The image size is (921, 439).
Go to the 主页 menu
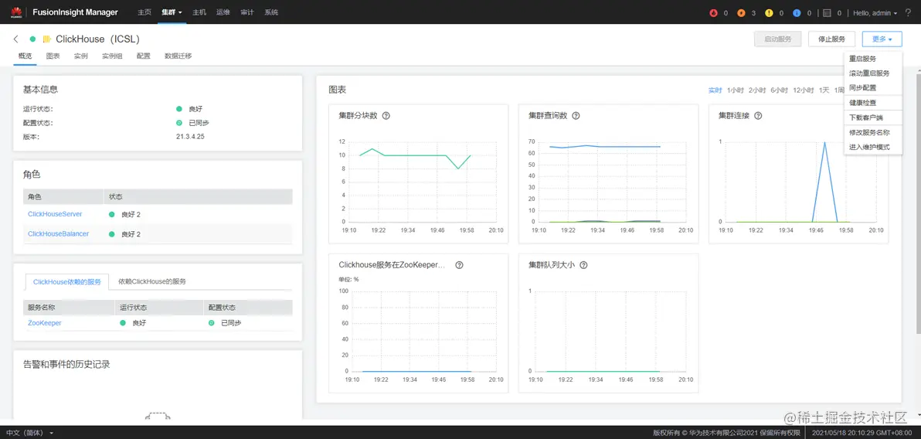[x=144, y=12]
